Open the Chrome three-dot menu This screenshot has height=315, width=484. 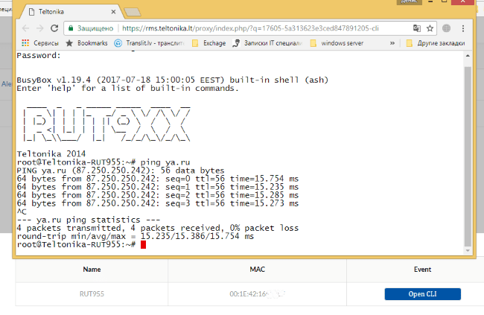tap(462, 28)
